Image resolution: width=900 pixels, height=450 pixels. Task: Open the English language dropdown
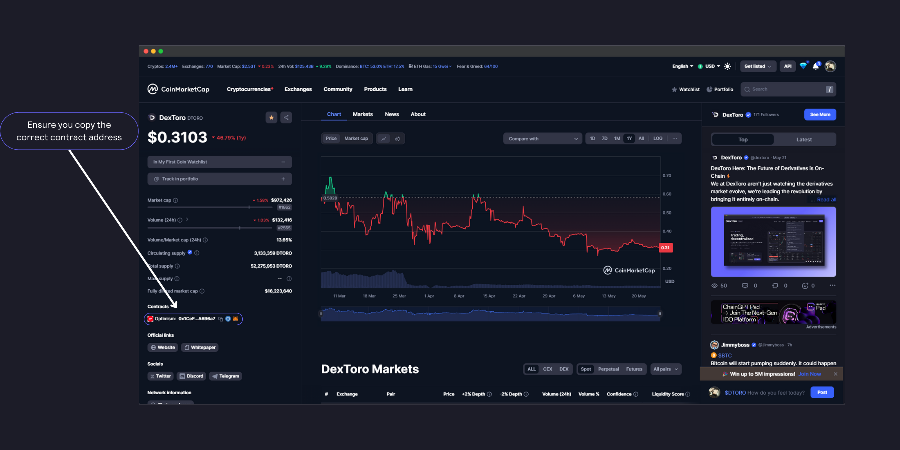(x=683, y=66)
